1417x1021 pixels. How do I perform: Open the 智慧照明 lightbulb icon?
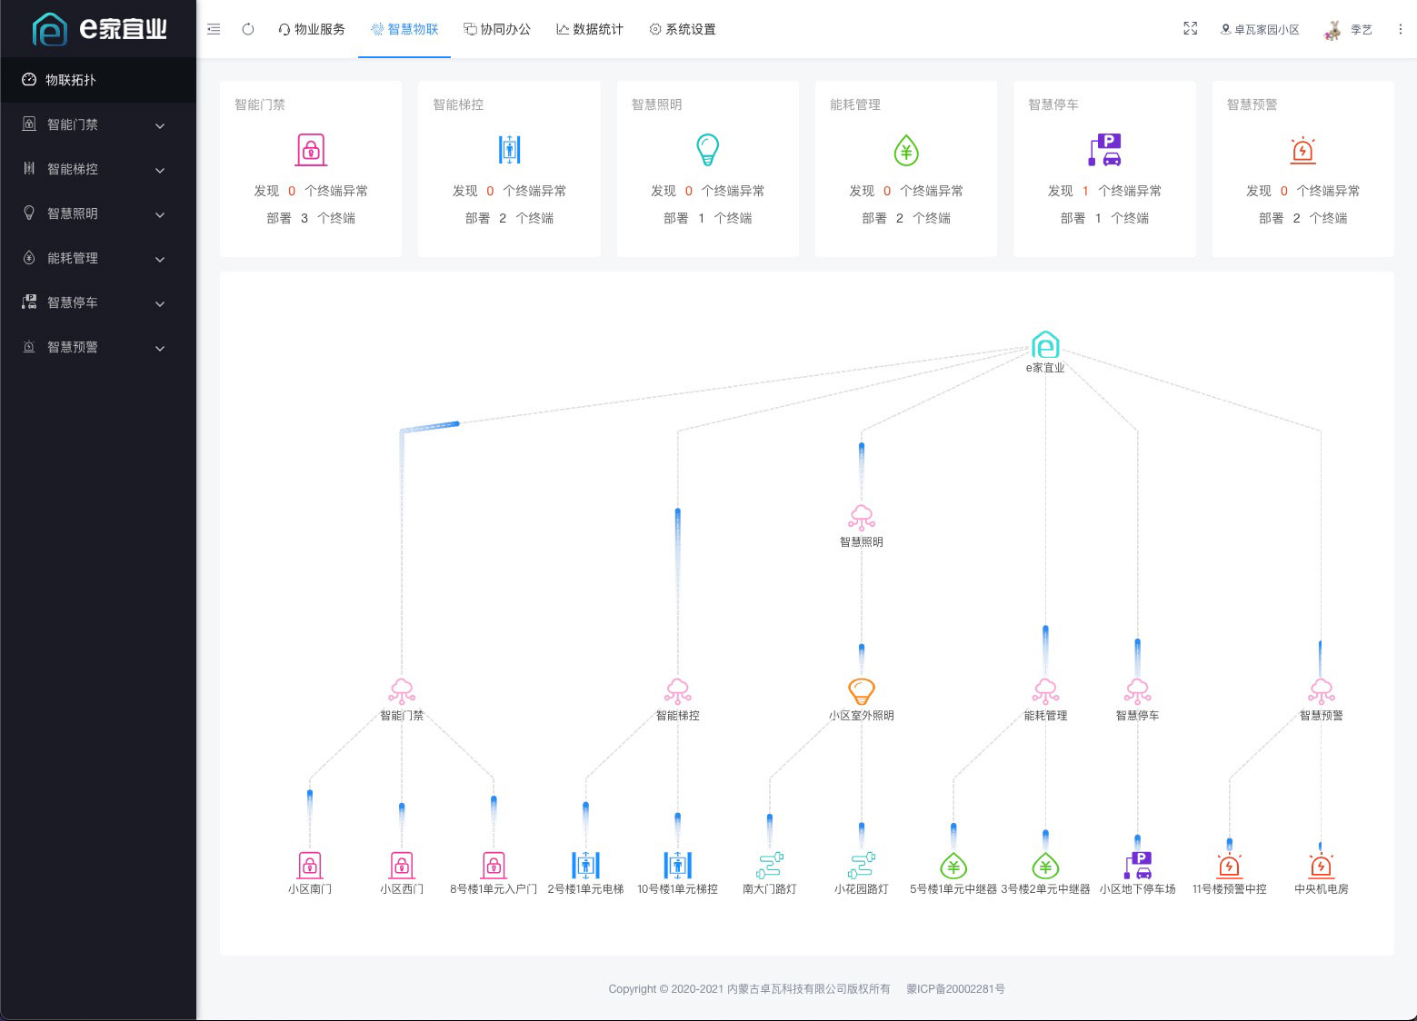[708, 149]
